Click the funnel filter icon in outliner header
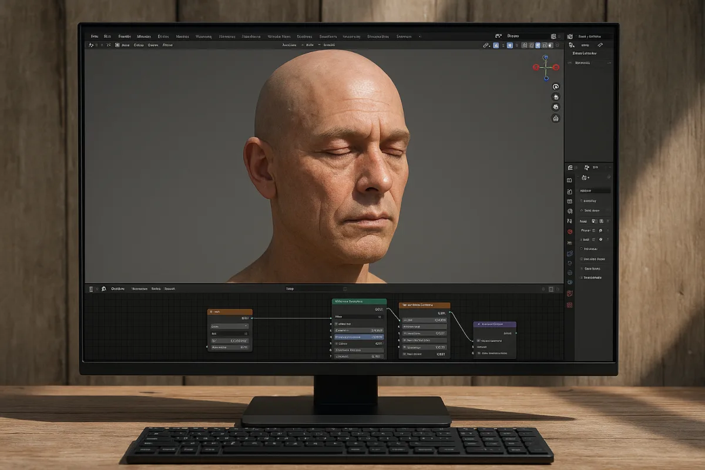 (600, 45)
